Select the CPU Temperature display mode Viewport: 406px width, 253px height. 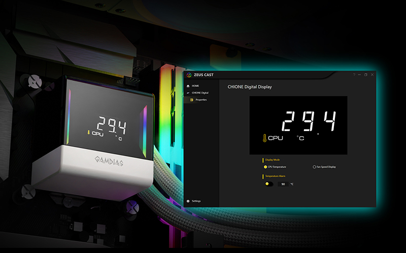coord(275,167)
